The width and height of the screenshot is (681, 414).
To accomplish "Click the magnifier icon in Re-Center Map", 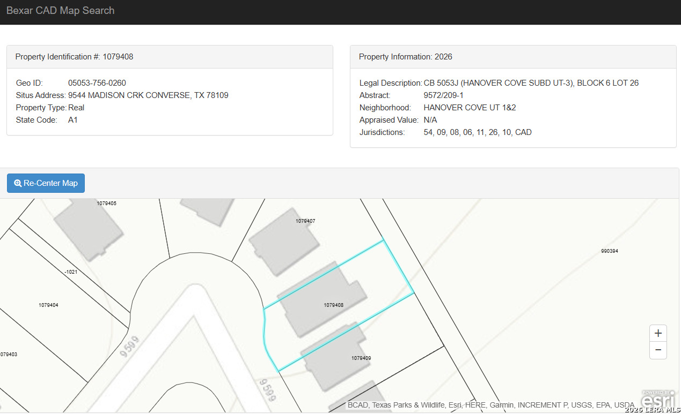I will [18, 183].
